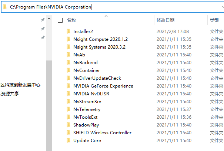Click the Nsight Compute 2020.1.2 folder icon
224x151 pixels.
(68, 39)
